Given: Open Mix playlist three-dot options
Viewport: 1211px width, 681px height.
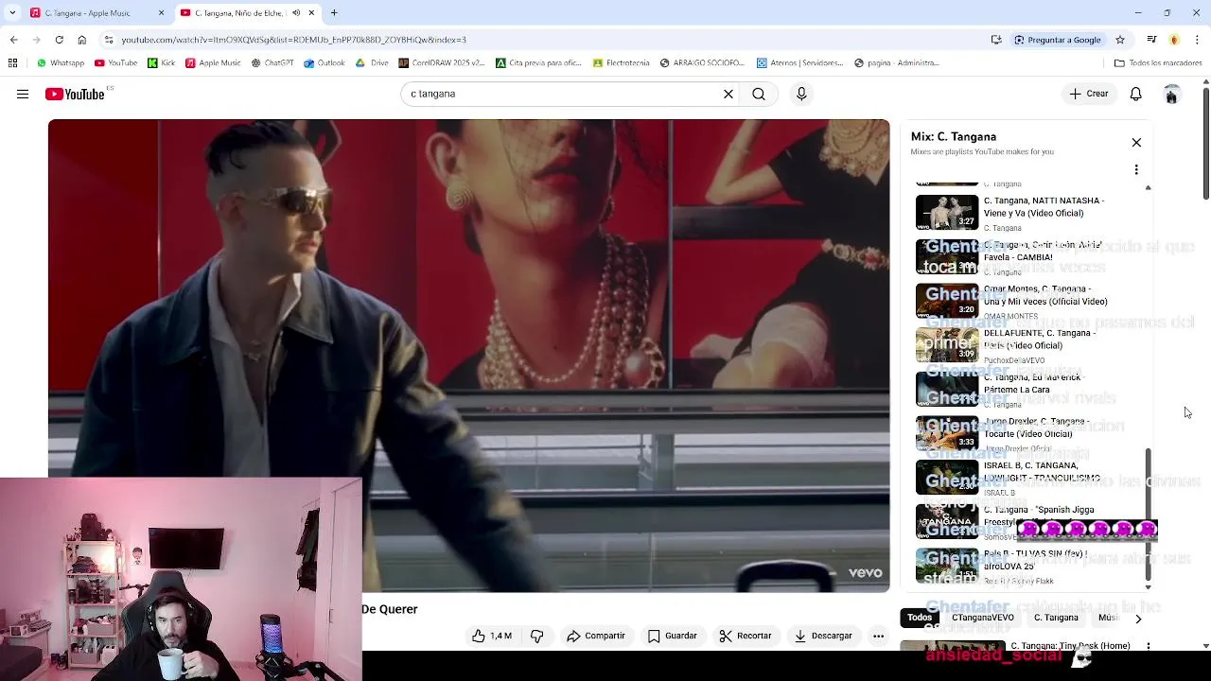Looking at the screenshot, I should (x=1136, y=170).
